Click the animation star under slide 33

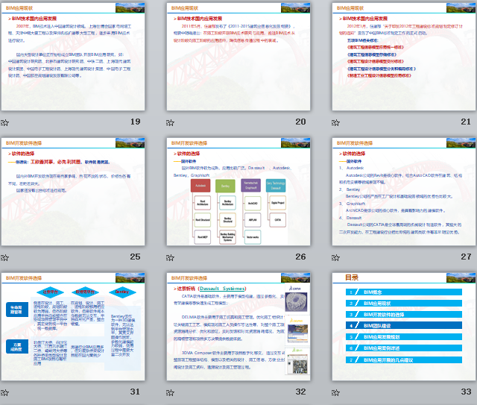[x=336, y=392]
